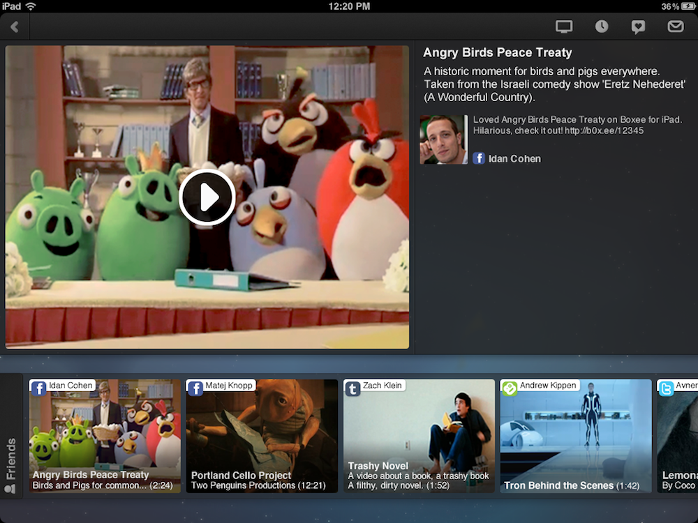The height and width of the screenshot is (523, 698).
Task: Open Watch Later clock icon
Action: (x=601, y=26)
